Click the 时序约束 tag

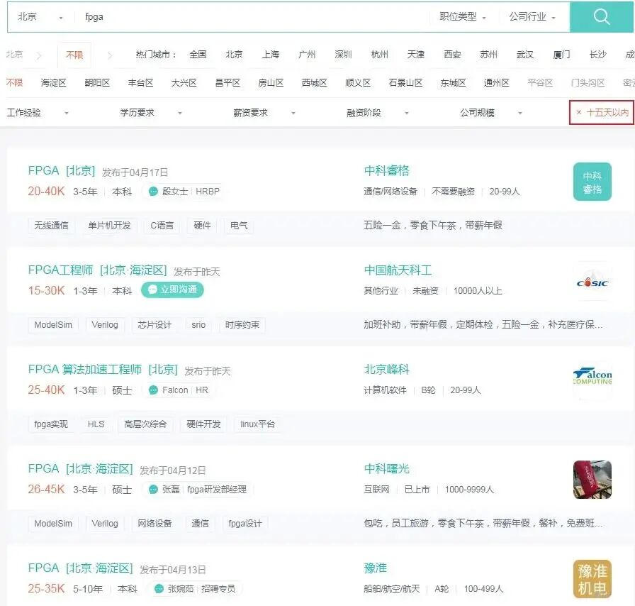(x=242, y=325)
